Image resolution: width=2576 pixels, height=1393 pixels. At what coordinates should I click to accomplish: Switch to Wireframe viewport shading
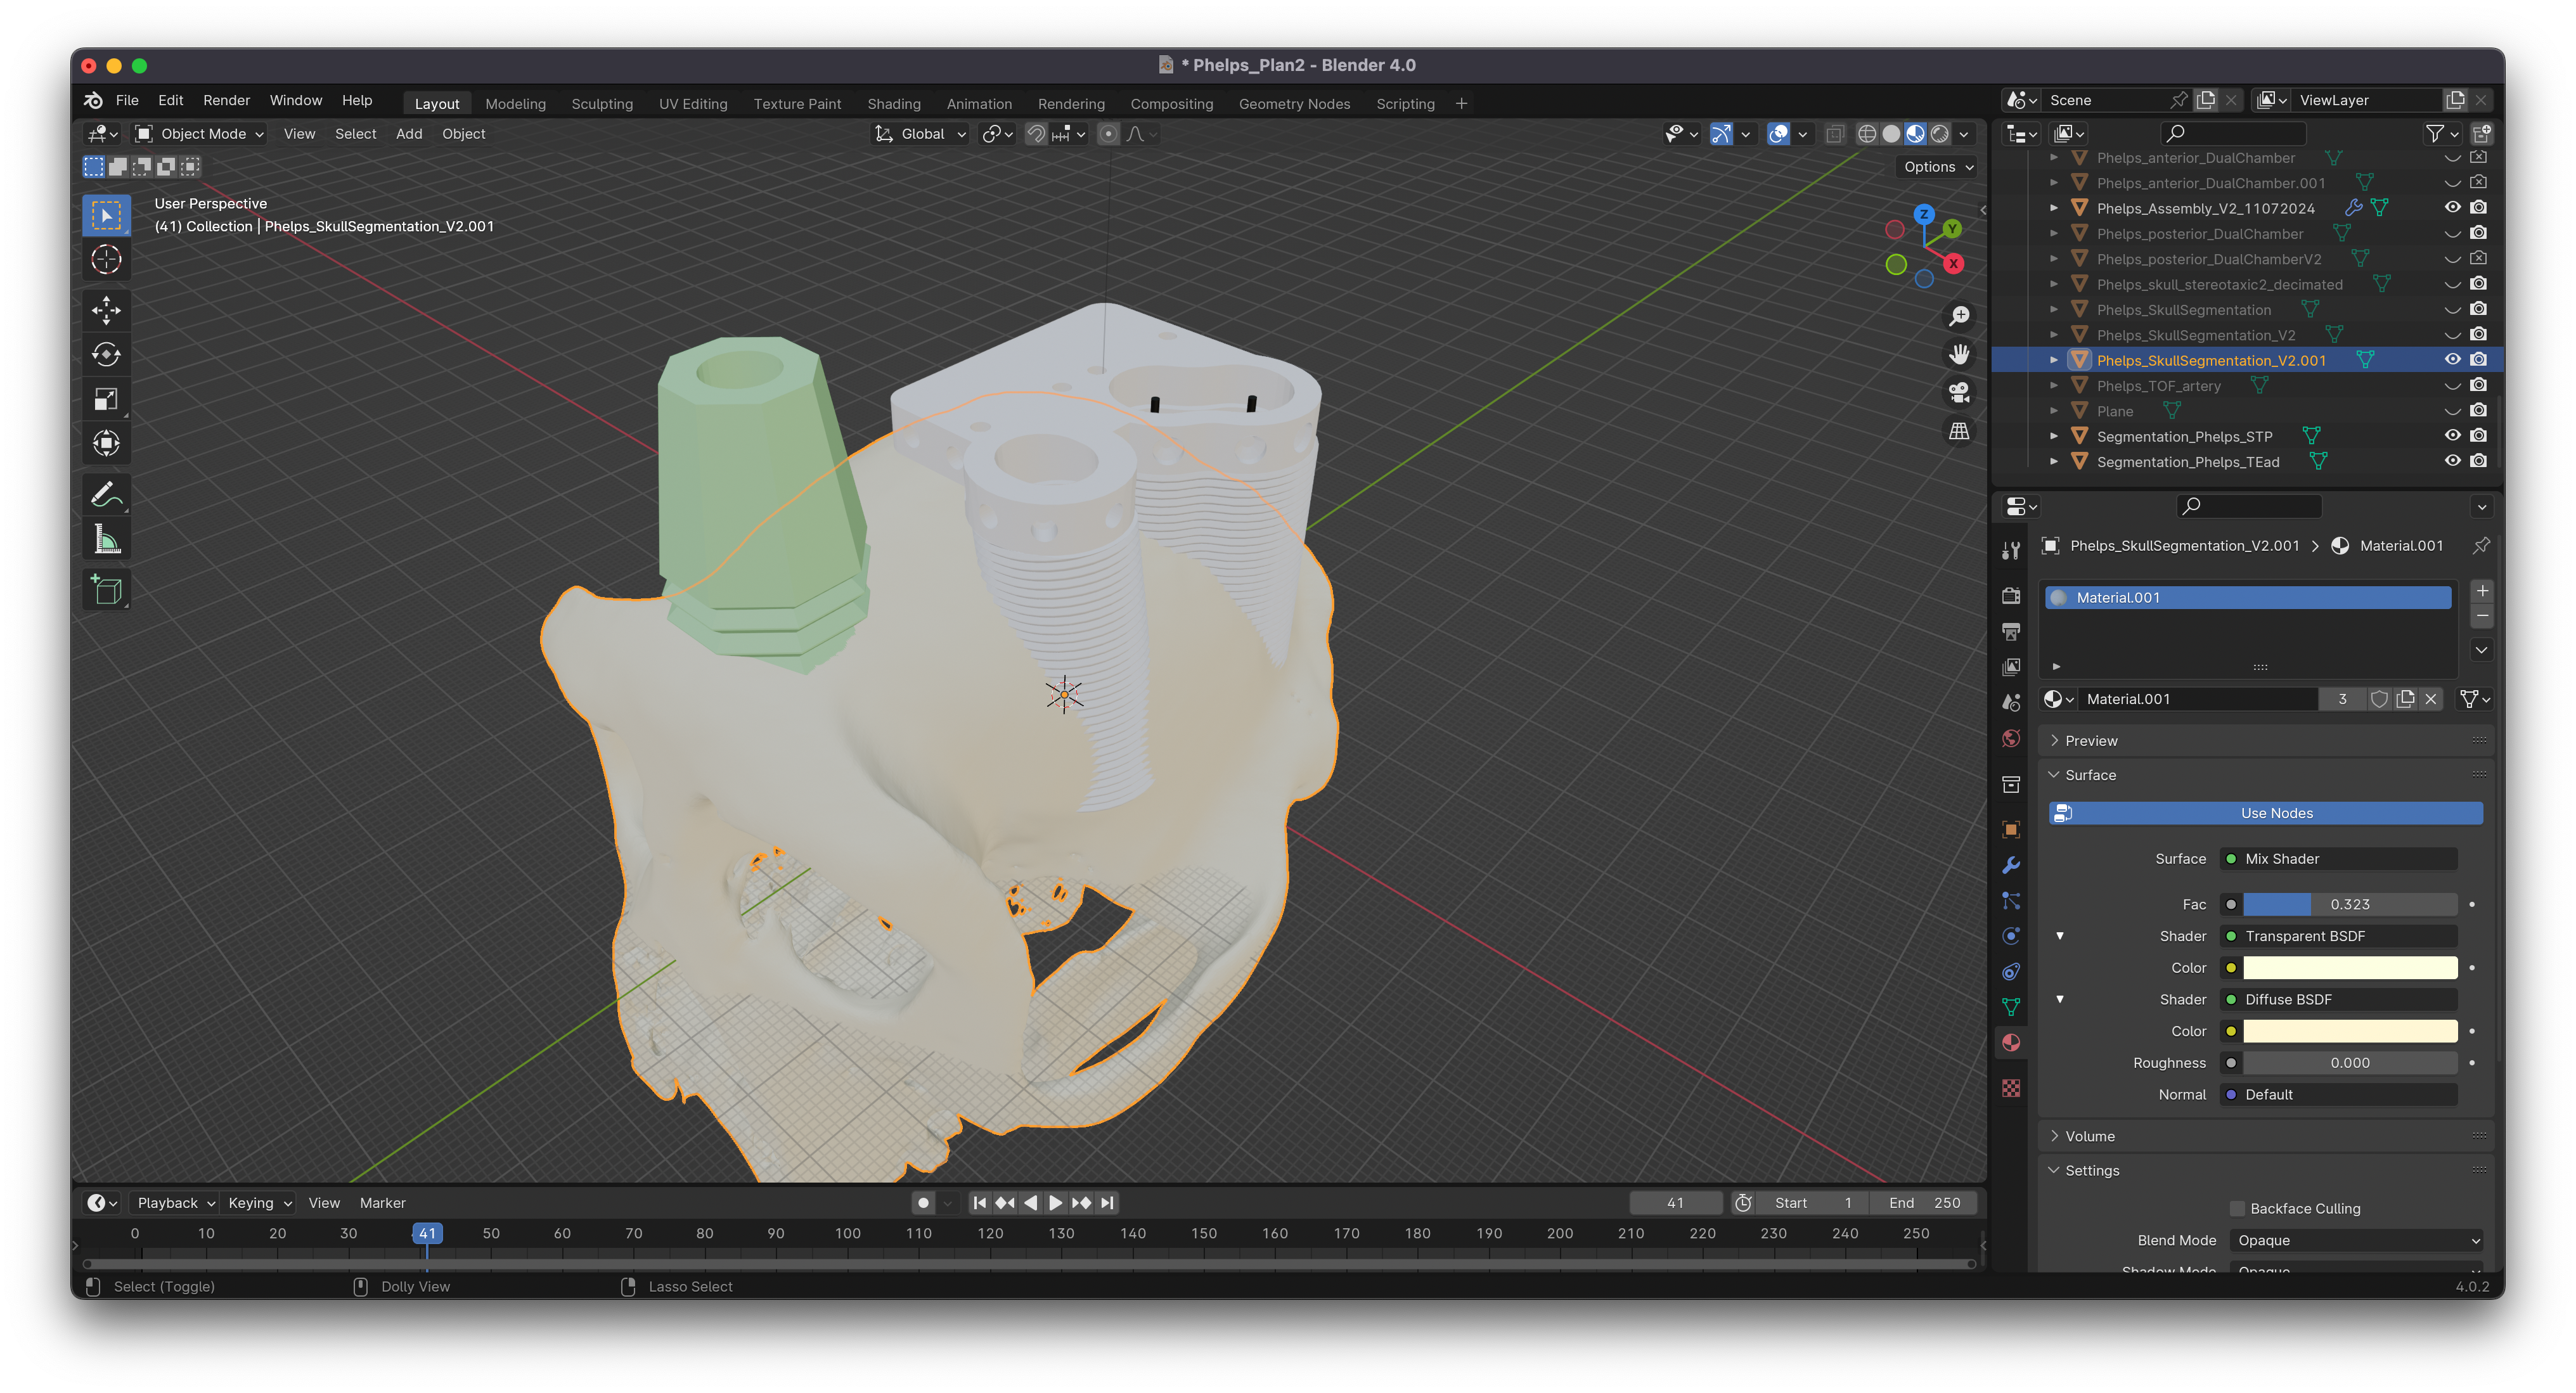tap(1866, 134)
